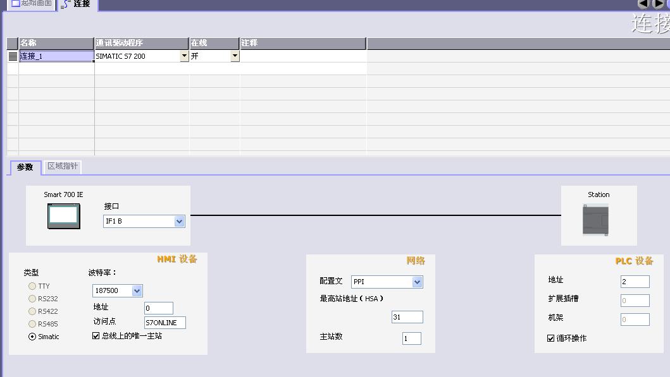
Task: Switch to the 区域指针 tab
Action: [x=63, y=166]
